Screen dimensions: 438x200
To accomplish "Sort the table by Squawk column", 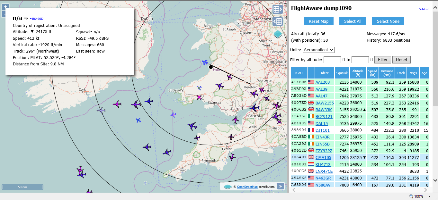I will (x=342, y=73).
